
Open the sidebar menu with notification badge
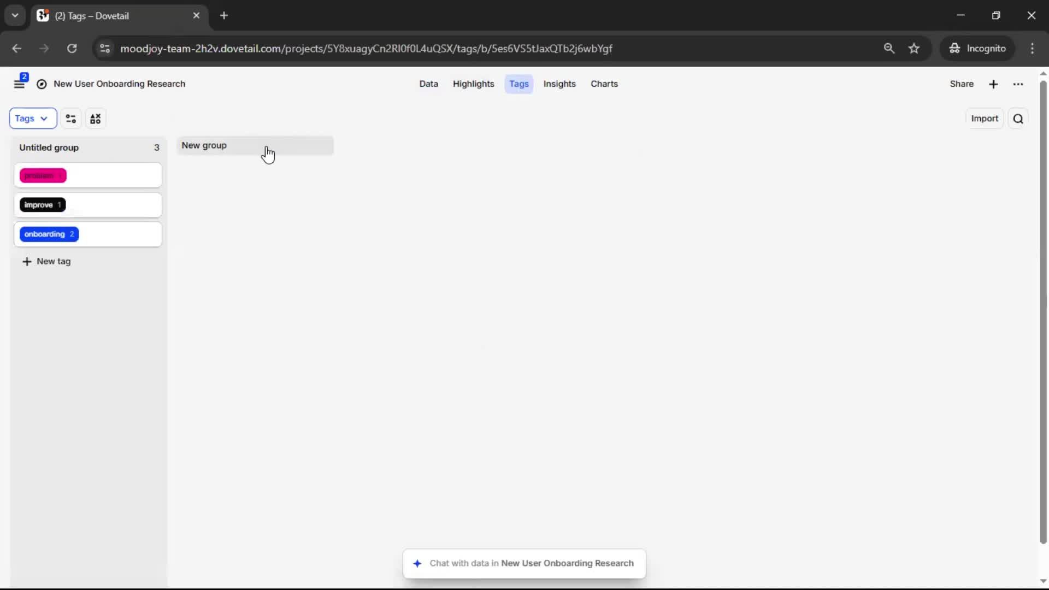(20, 84)
